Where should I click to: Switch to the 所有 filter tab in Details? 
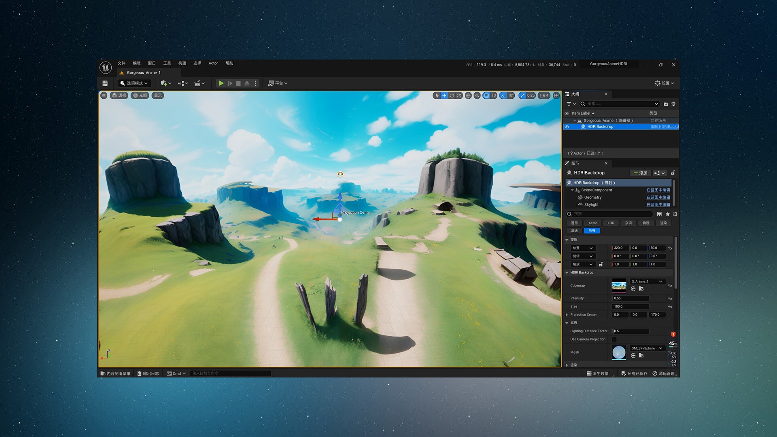coord(592,230)
